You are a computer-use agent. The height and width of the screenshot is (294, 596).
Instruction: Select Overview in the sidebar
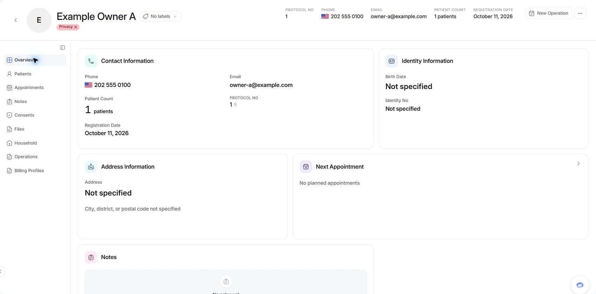(x=35, y=60)
